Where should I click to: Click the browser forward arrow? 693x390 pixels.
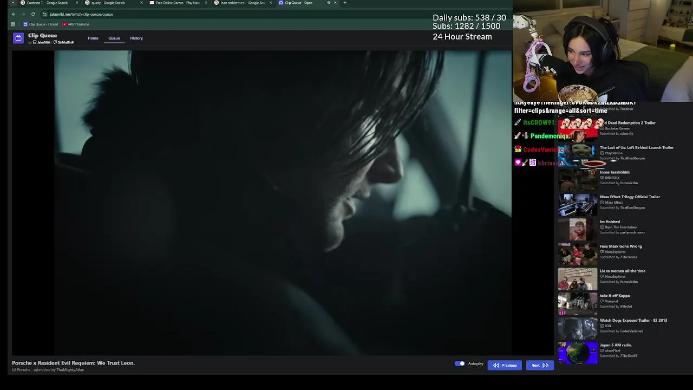[23, 14]
